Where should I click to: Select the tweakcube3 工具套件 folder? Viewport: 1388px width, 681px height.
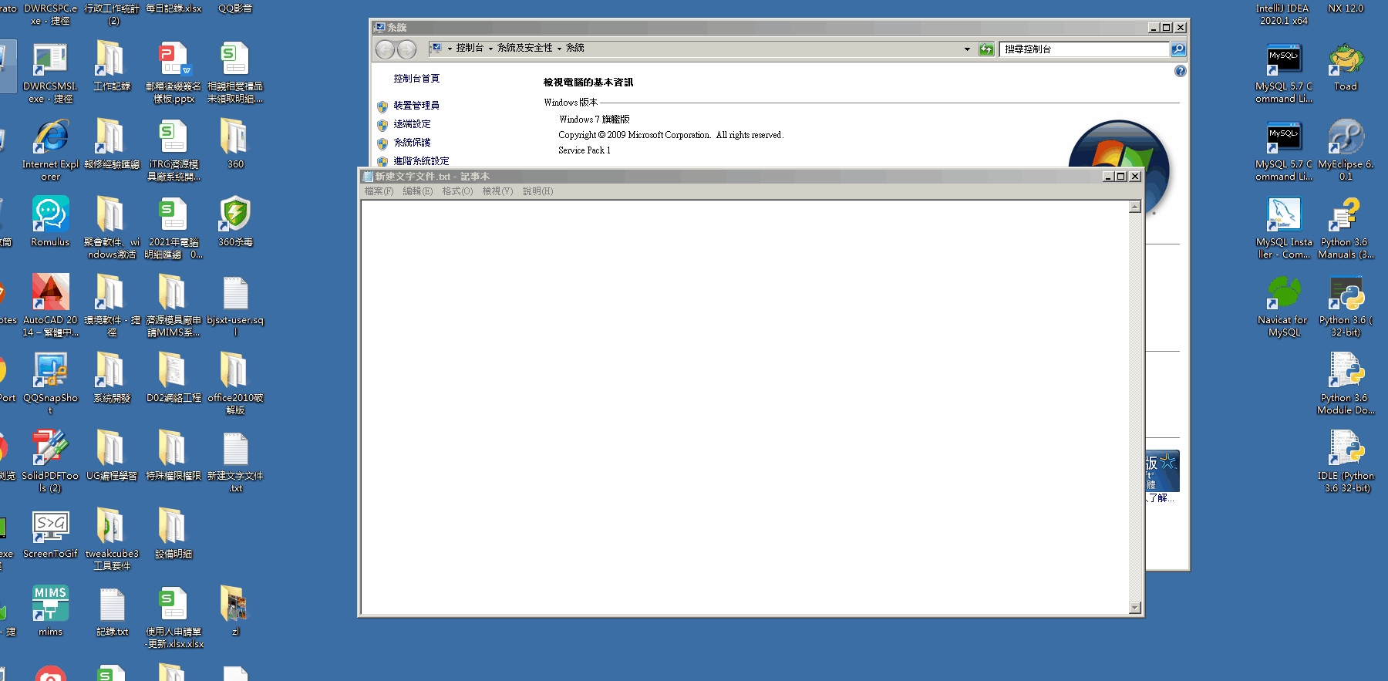point(112,539)
